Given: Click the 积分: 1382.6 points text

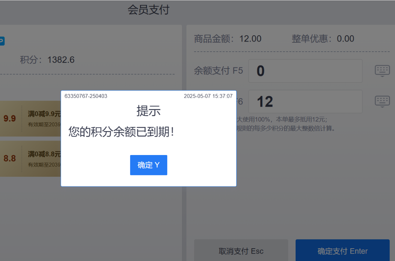Looking at the screenshot, I should point(47,60).
